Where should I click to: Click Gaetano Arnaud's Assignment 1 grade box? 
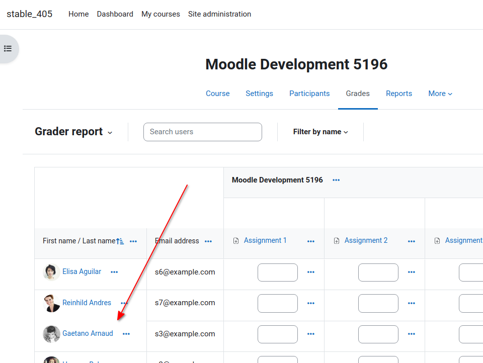[x=278, y=334]
